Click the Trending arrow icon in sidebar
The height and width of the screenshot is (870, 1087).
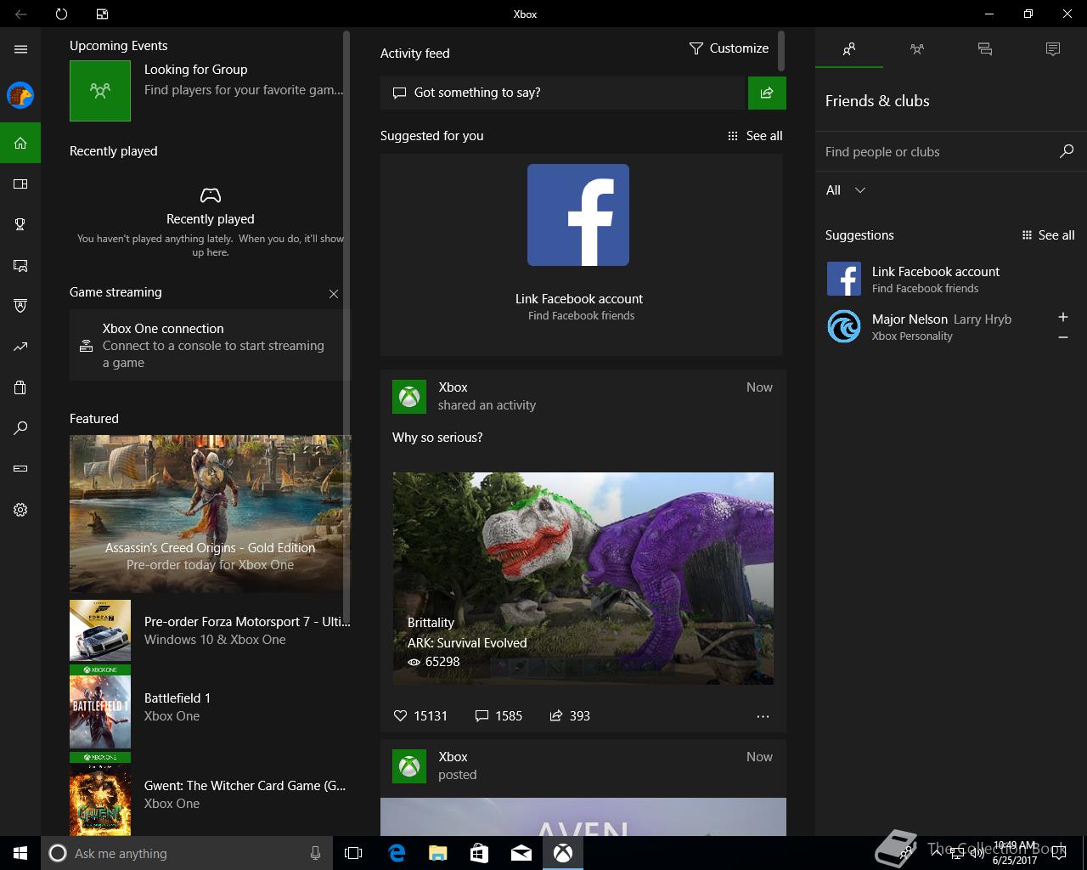[x=20, y=347]
